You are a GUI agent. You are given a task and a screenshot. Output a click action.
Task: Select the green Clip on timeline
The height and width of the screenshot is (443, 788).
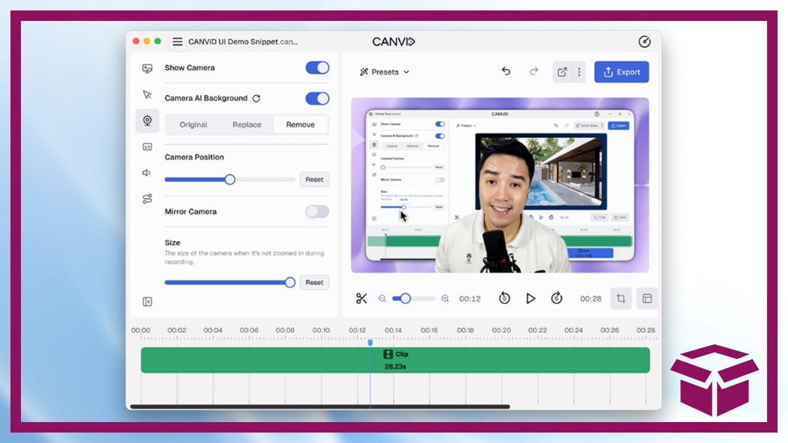click(395, 360)
